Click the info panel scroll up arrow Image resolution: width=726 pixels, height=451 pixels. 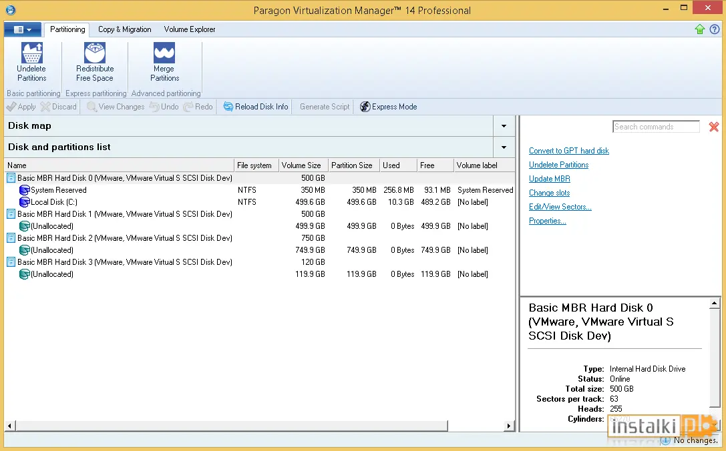point(715,304)
